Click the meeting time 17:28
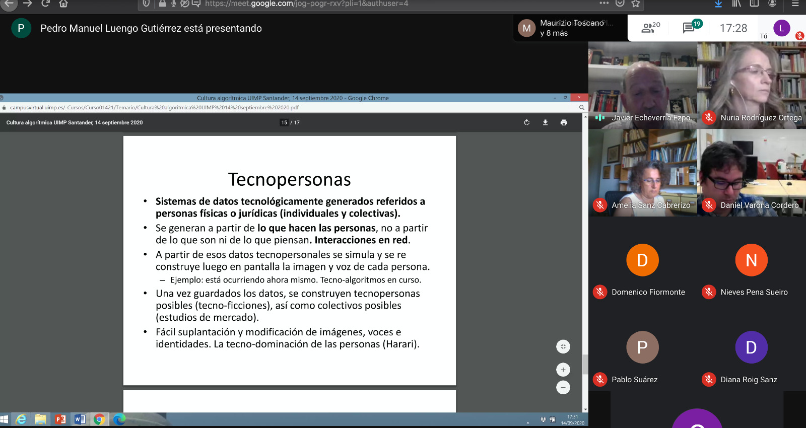Screen dimensions: 806x428 coord(733,28)
